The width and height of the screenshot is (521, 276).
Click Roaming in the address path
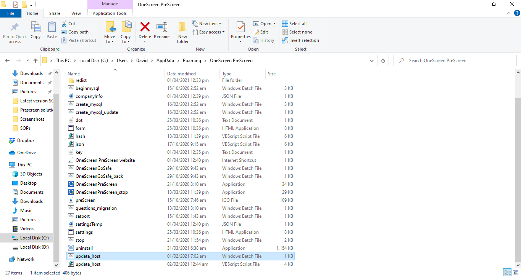[x=192, y=61]
